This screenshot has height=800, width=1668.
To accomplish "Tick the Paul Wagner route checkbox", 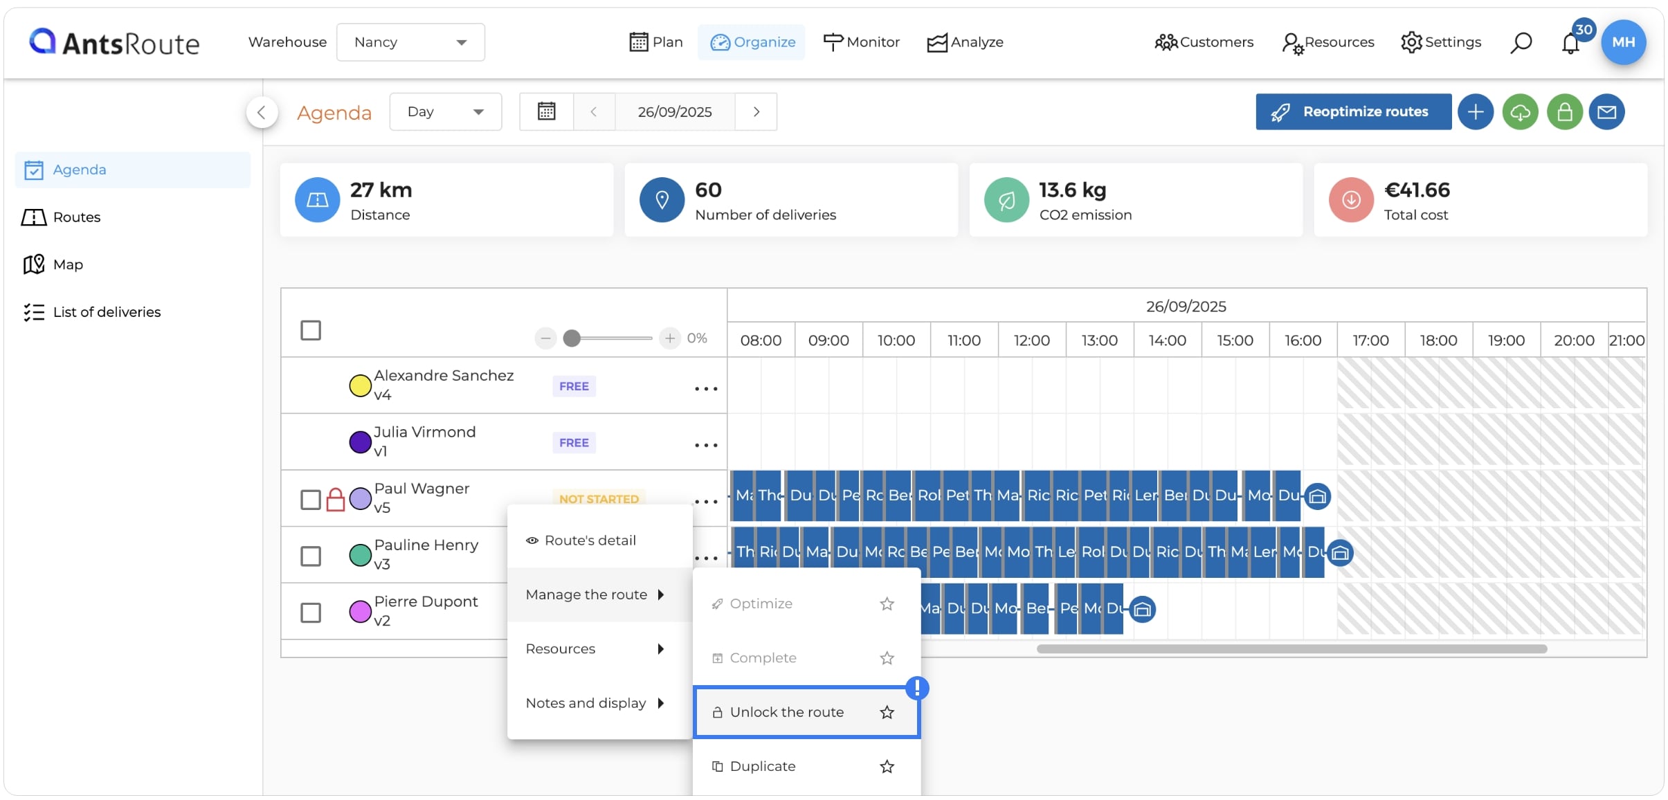I will click(311, 500).
